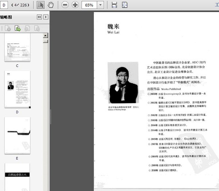Open the partially visible menu at top right

pos(217,5)
